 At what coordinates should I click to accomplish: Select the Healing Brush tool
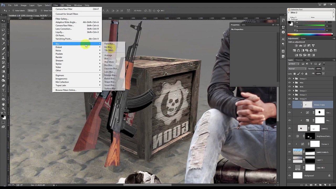(3, 49)
